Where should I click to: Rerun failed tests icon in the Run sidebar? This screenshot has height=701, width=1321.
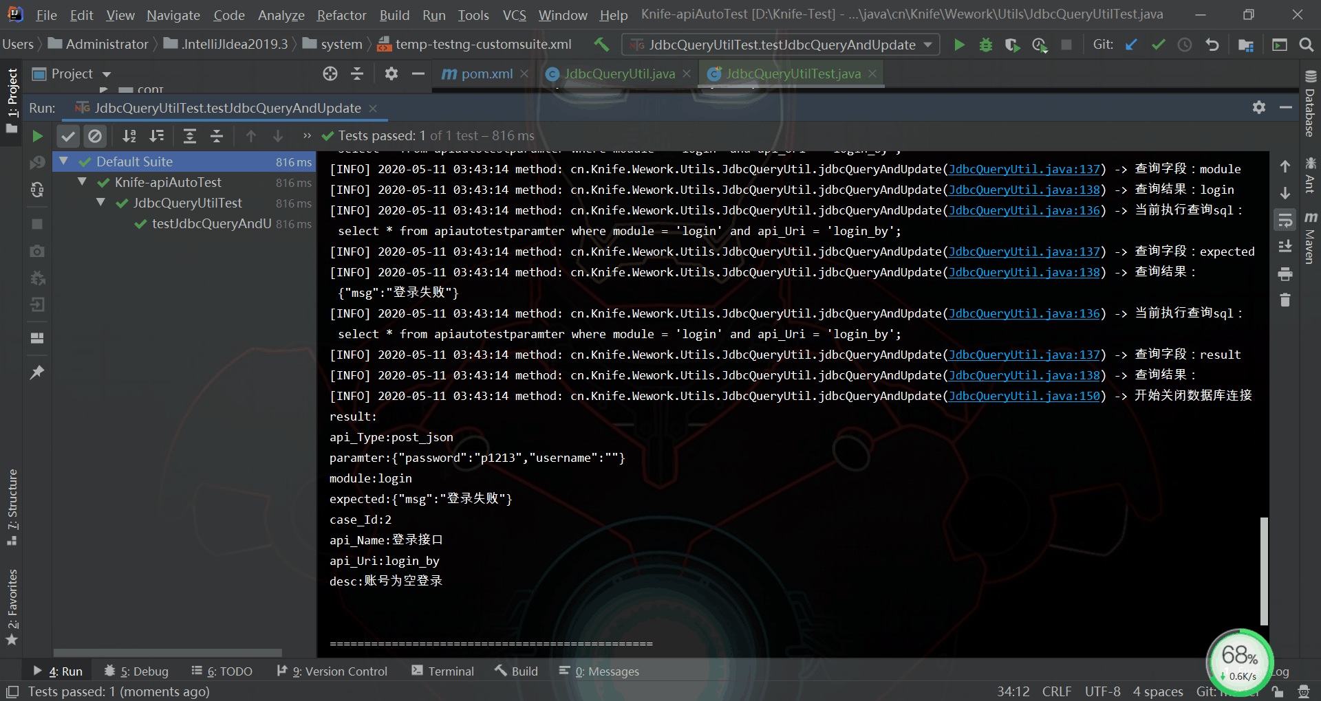[37, 162]
